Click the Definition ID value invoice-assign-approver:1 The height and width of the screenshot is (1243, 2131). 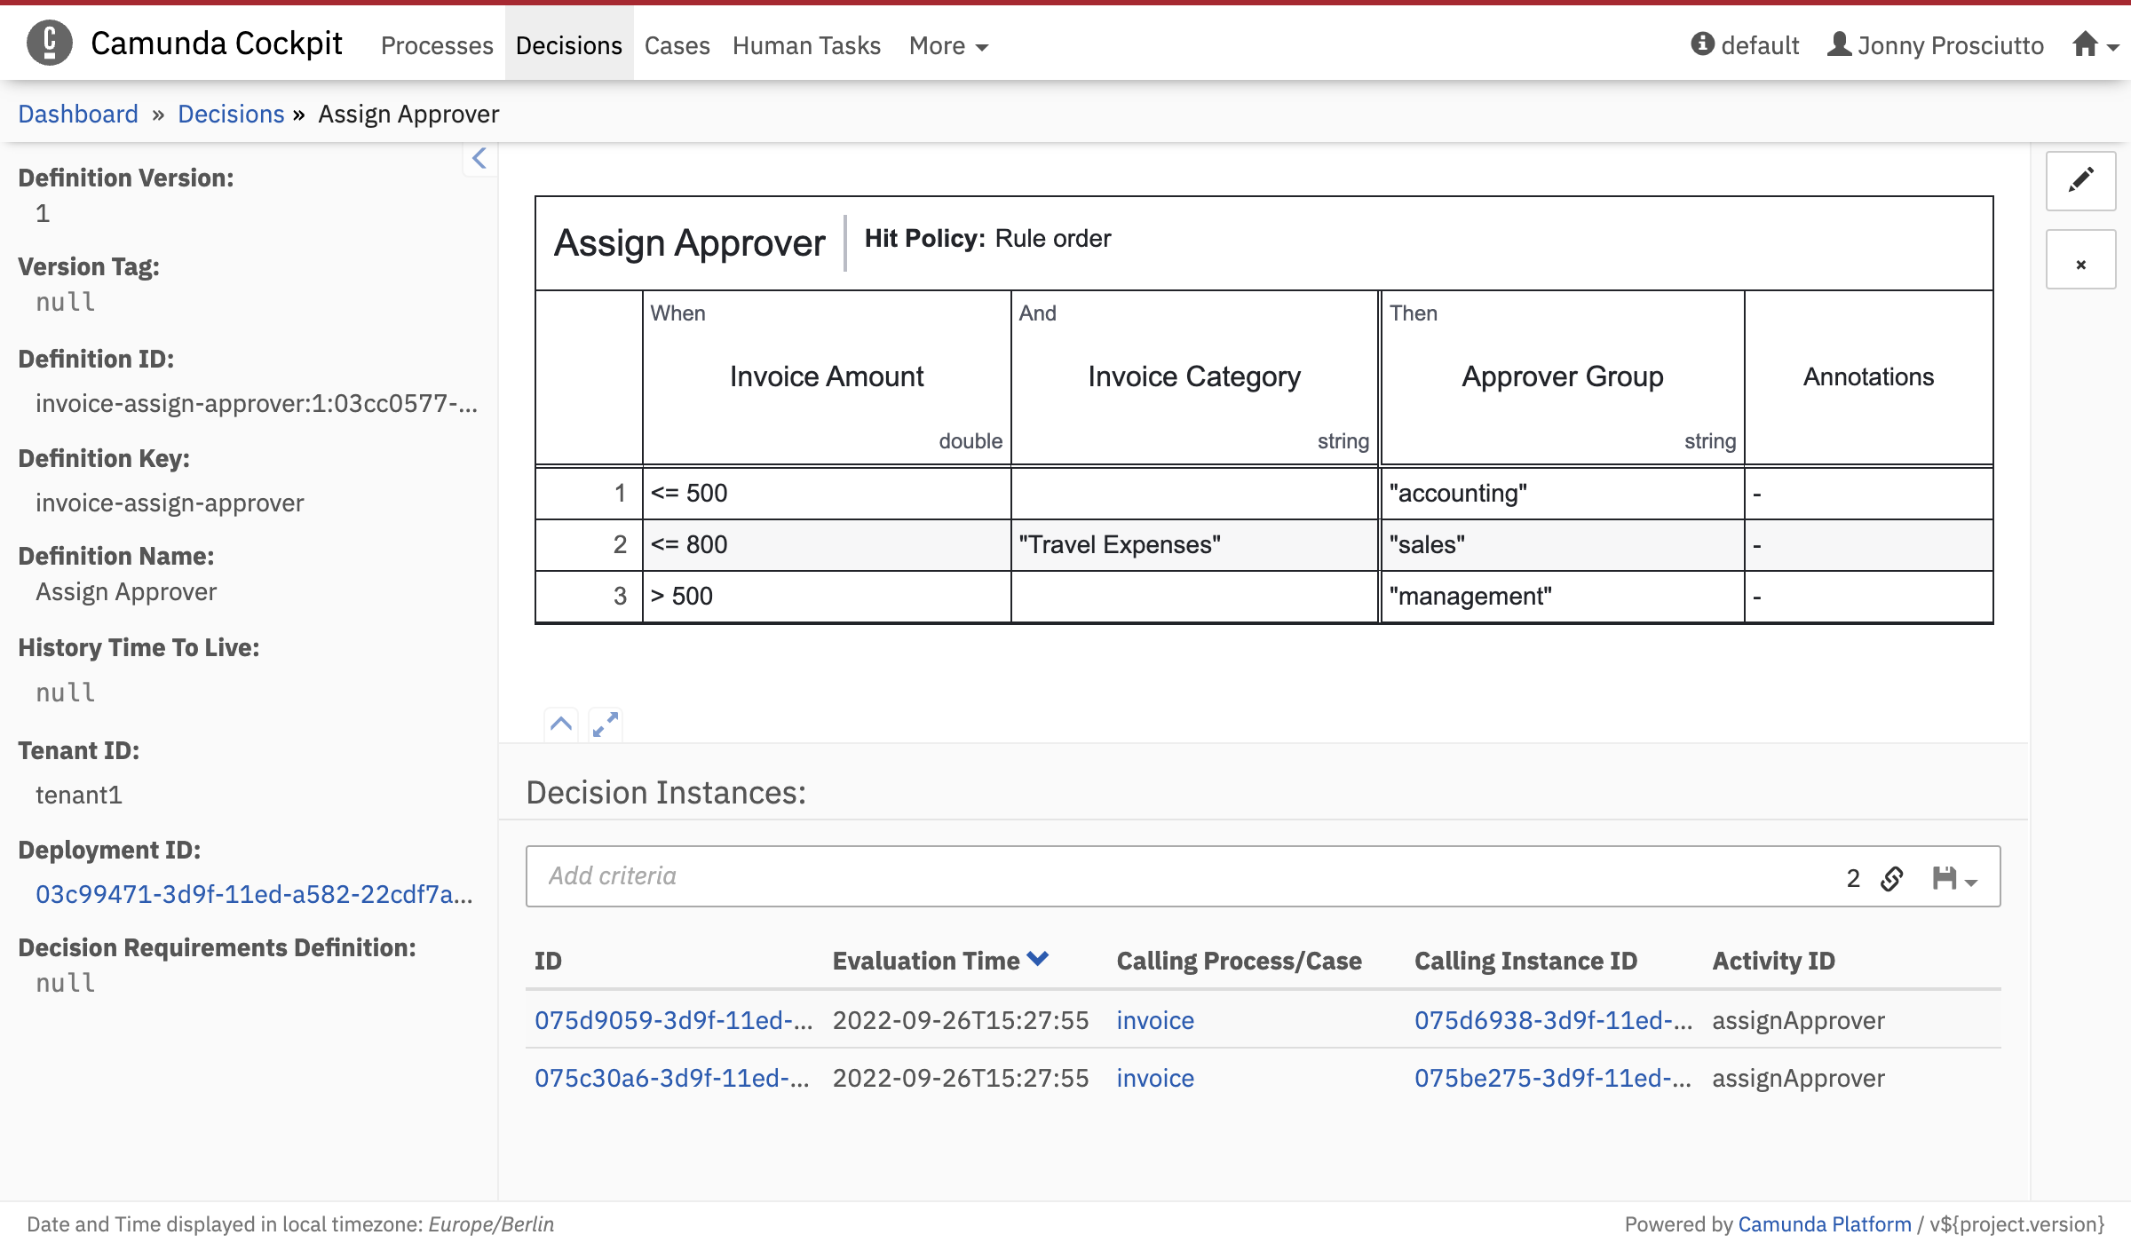(257, 403)
